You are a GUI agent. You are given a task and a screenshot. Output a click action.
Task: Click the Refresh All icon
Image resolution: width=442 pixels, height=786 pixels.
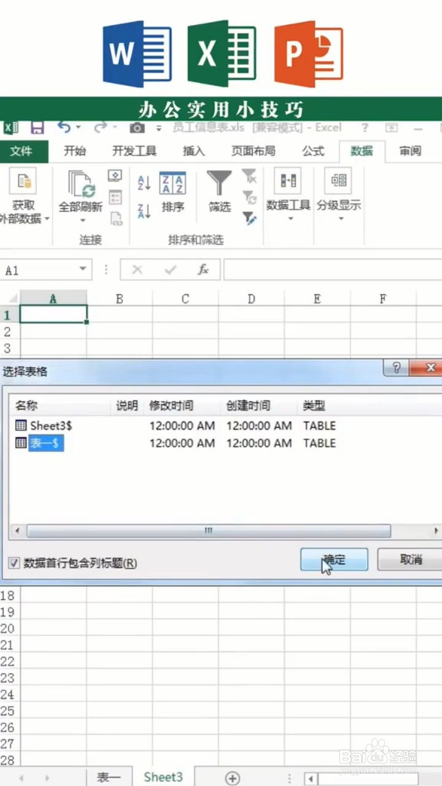pos(81,184)
